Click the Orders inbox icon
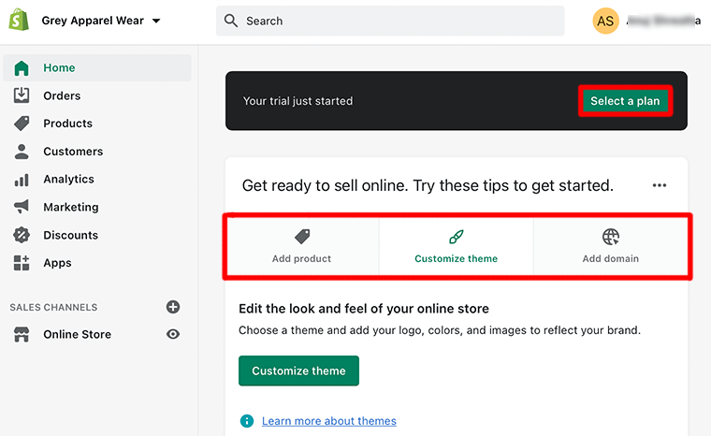 coord(22,95)
